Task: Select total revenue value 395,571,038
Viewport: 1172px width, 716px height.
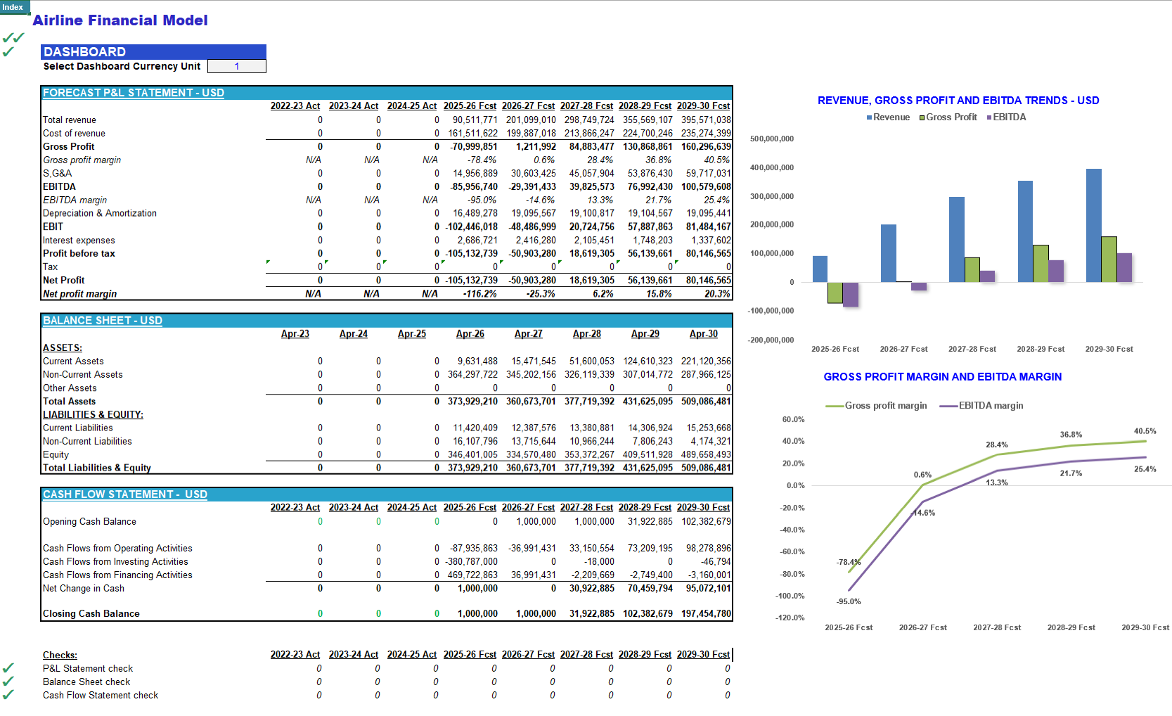Action: pyautogui.click(x=706, y=120)
